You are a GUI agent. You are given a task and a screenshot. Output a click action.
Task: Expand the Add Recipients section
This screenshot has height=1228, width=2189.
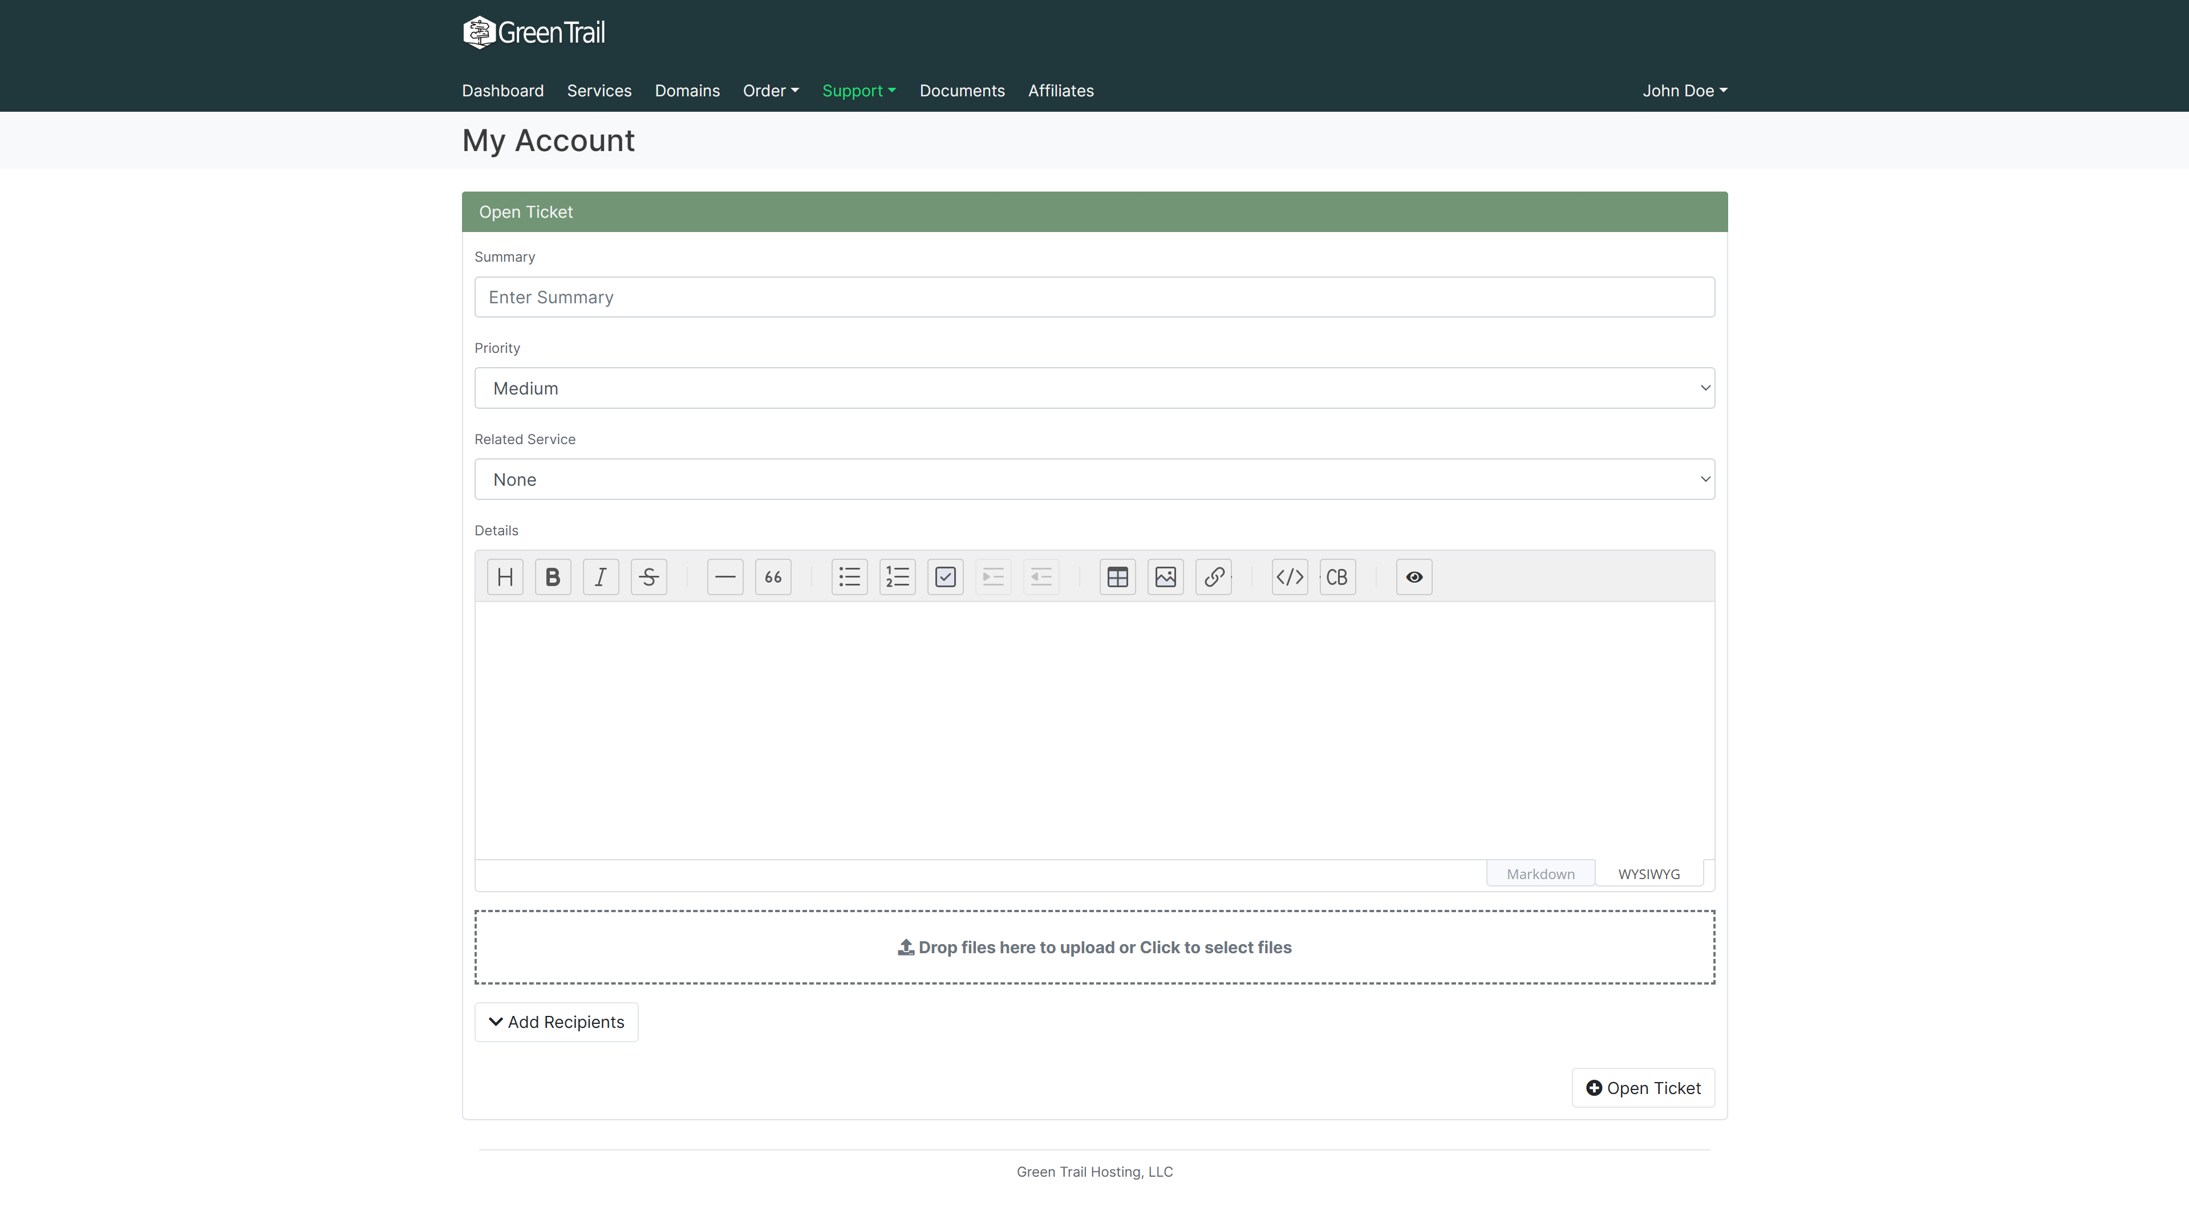[x=556, y=1023]
